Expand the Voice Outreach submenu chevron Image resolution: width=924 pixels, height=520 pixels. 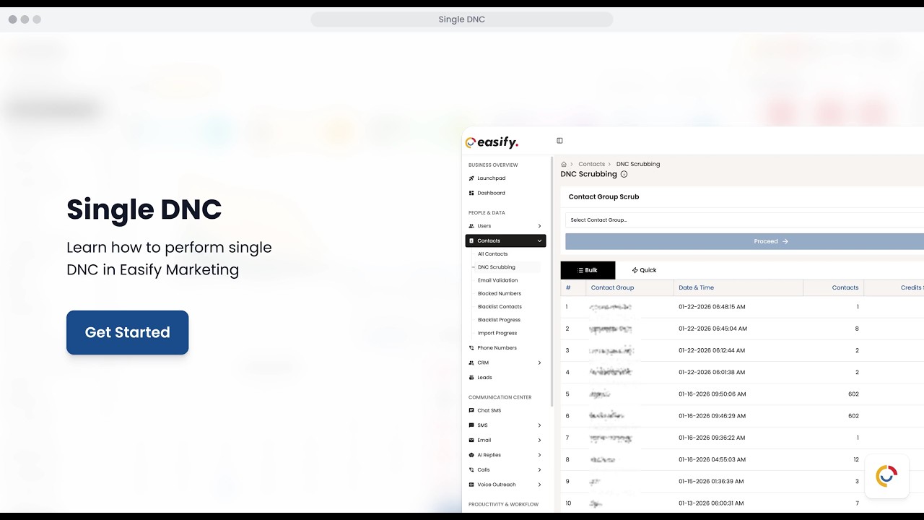coord(539,485)
